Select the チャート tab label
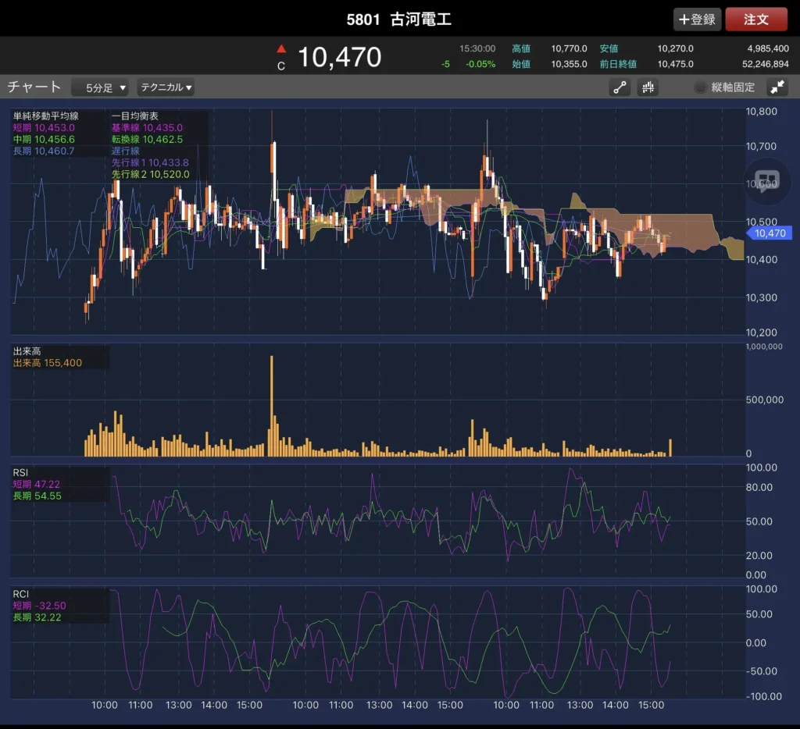 click(x=34, y=87)
